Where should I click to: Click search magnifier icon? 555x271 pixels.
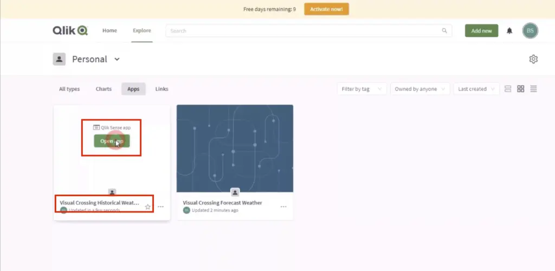[x=444, y=31]
